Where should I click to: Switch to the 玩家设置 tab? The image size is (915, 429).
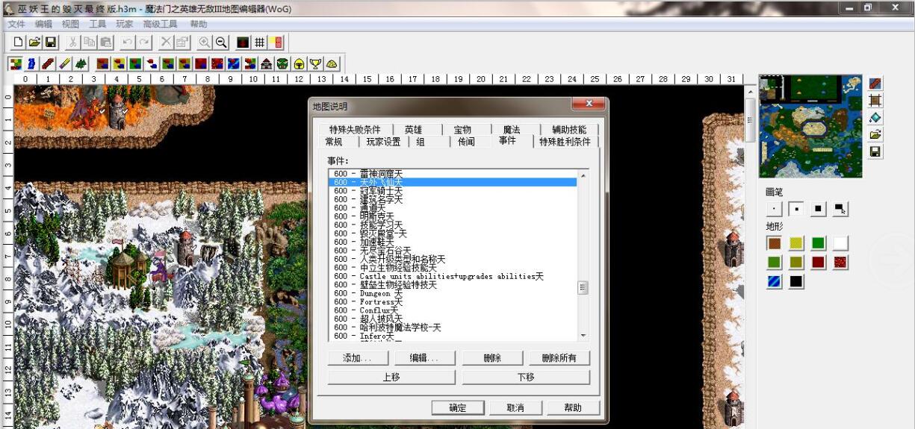(x=383, y=142)
